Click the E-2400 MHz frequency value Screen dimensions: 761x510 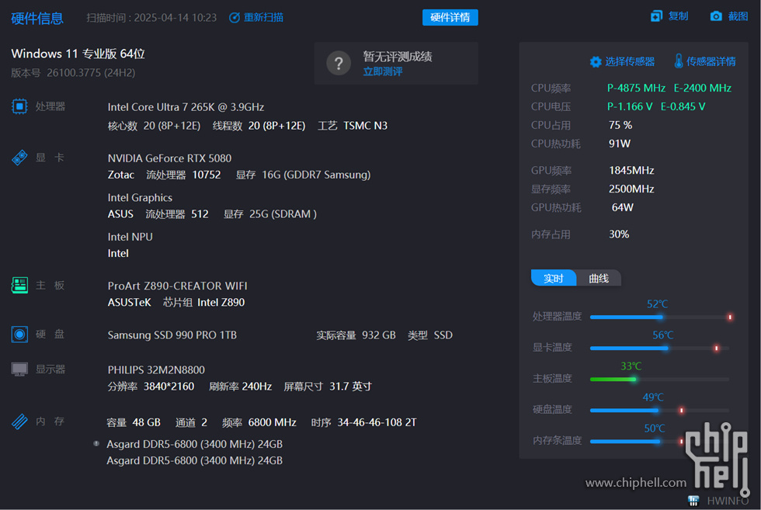[x=702, y=88]
